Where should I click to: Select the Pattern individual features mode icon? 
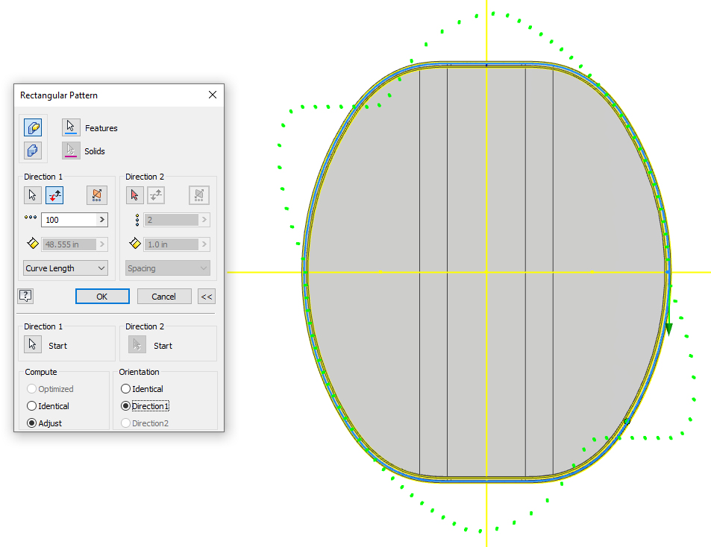[x=33, y=127]
